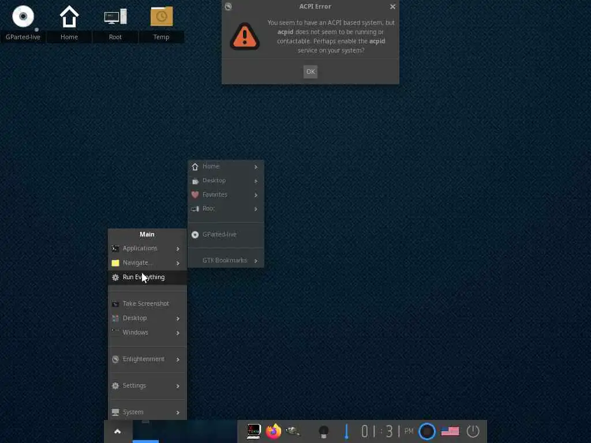Click the heart icon beside Favorites
591x443 pixels.
(195, 195)
